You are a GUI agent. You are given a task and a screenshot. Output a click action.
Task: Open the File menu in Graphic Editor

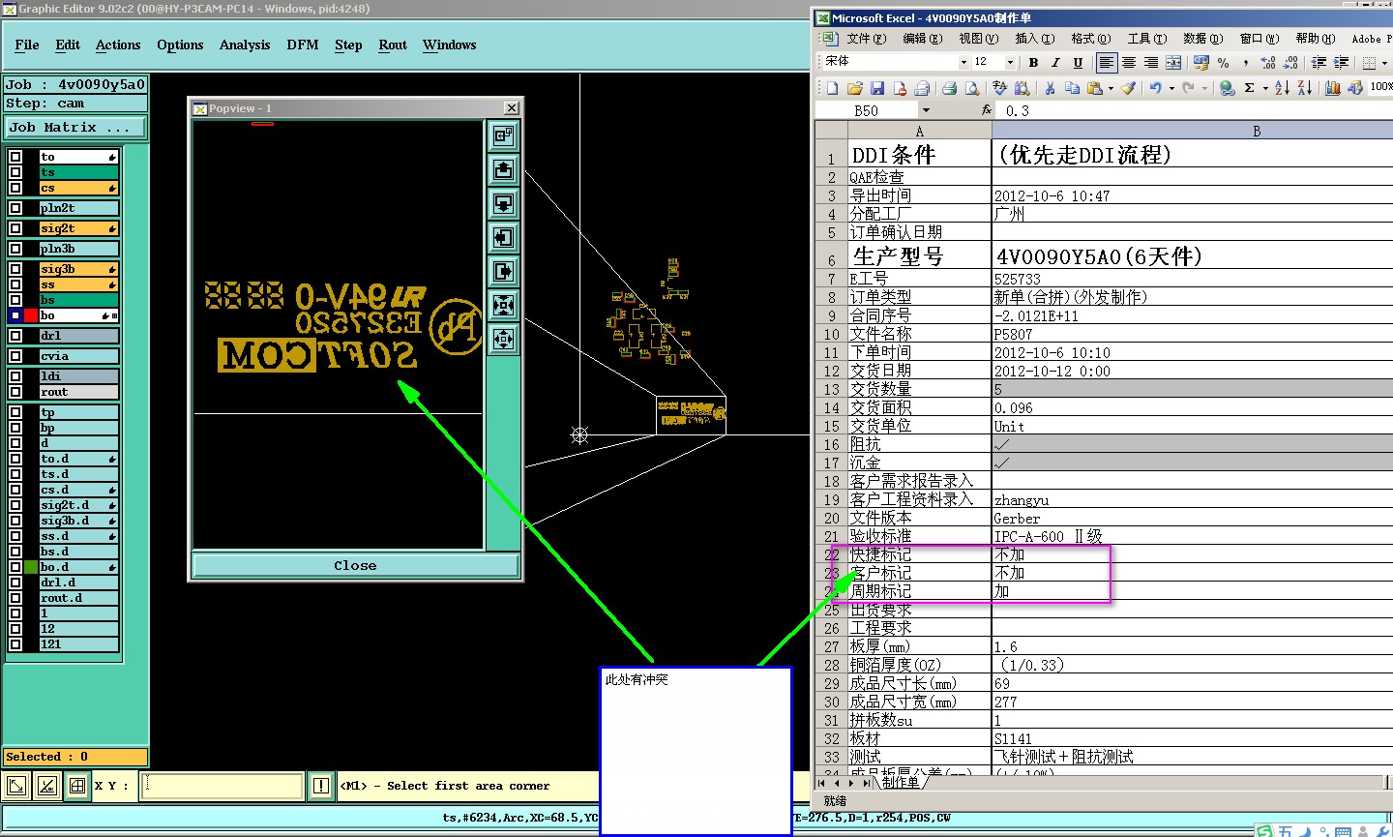(x=27, y=45)
